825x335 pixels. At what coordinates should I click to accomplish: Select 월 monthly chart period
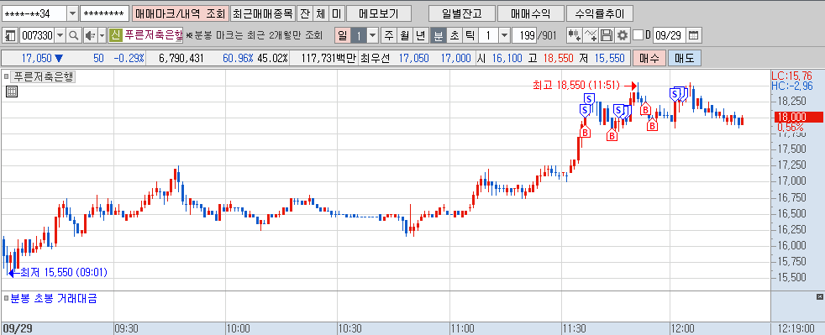coord(404,36)
